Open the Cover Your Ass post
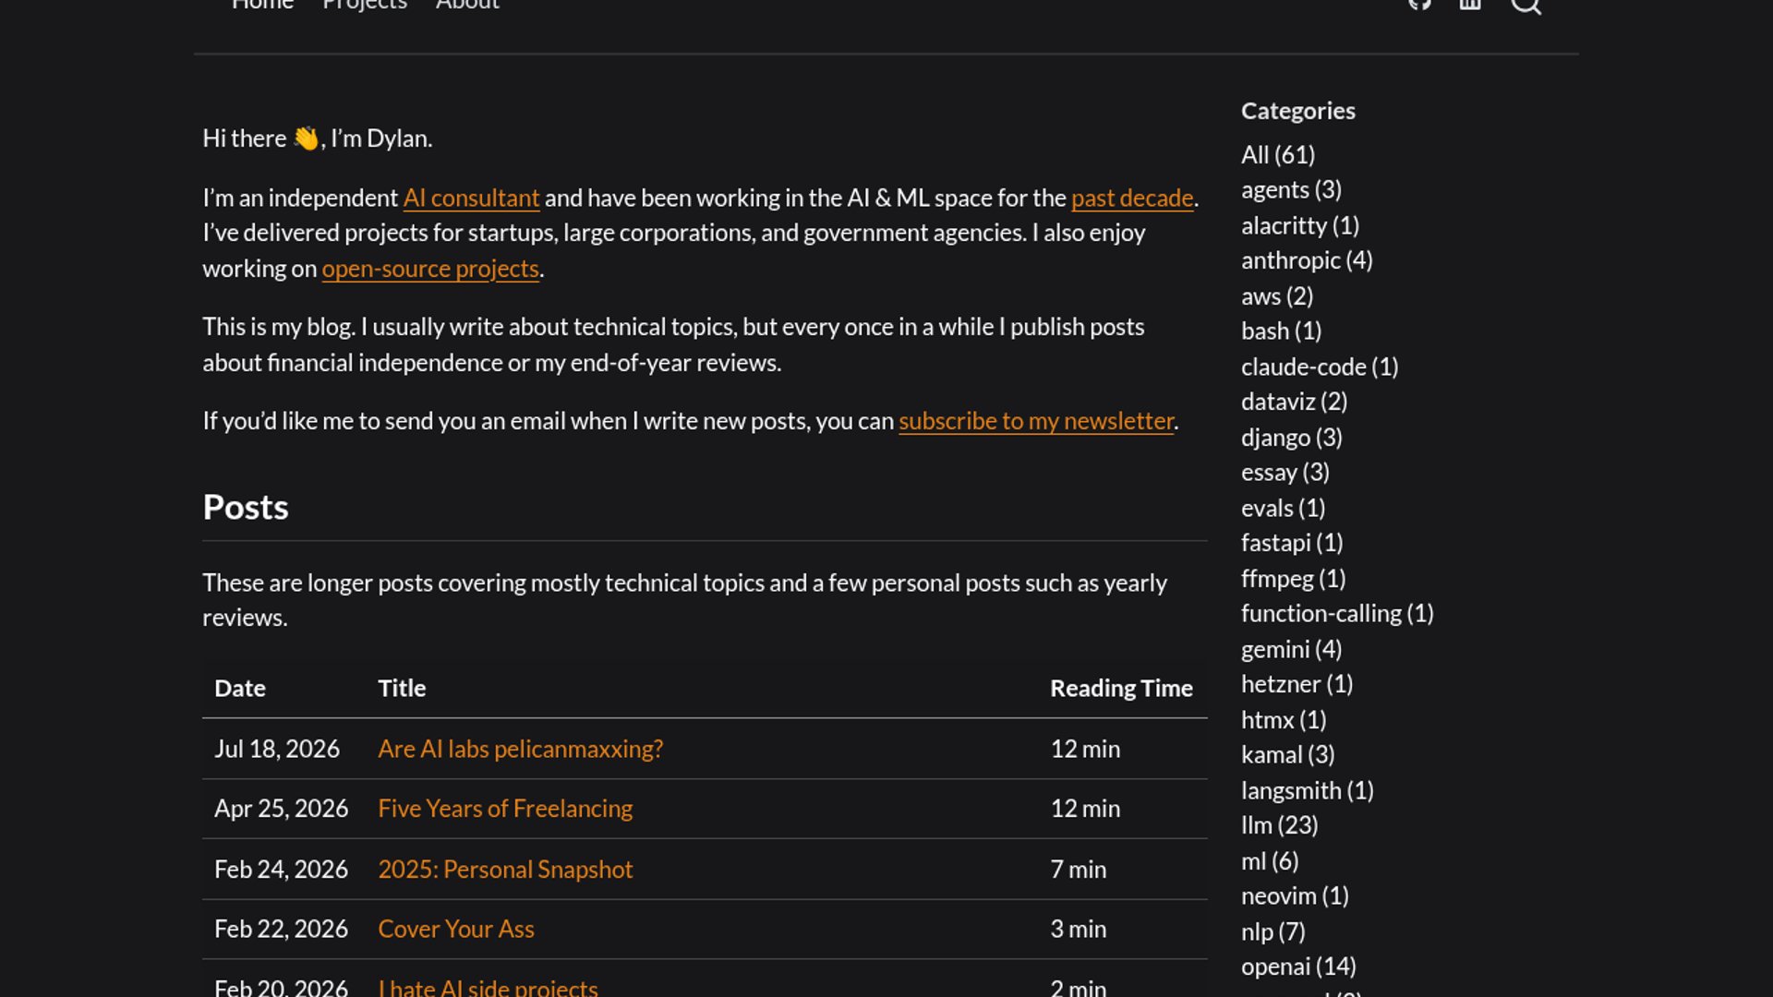The height and width of the screenshot is (997, 1773). (x=456, y=929)
